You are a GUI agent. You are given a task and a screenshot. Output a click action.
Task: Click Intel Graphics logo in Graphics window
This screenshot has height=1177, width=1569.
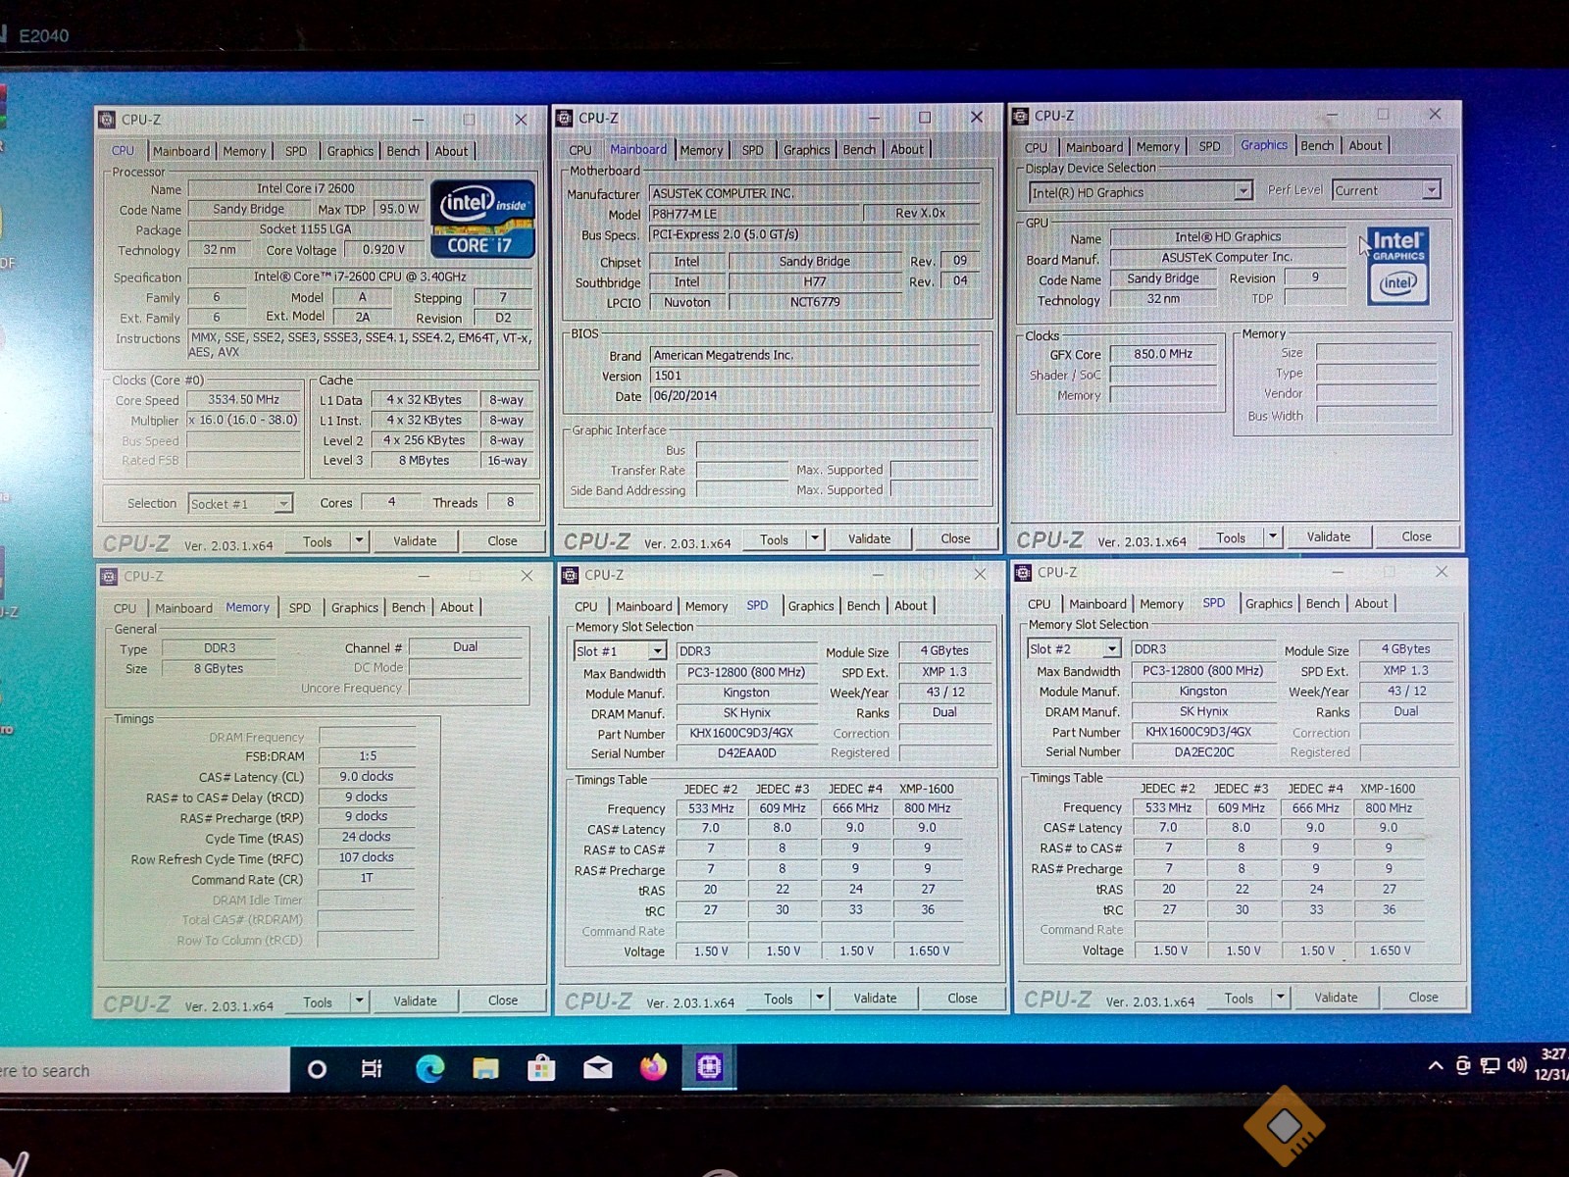(x=1397, y=266)
